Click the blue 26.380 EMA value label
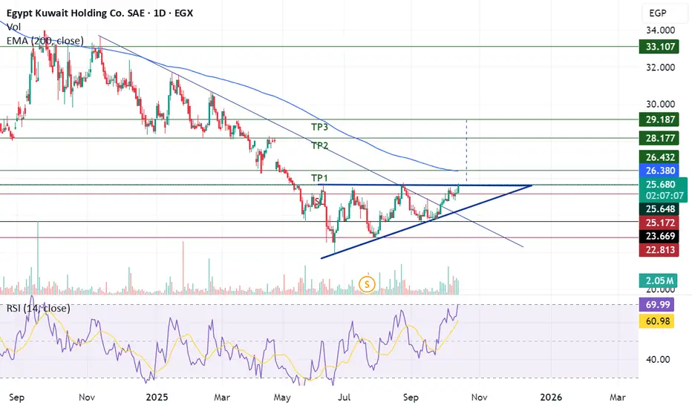 [659, 171]
